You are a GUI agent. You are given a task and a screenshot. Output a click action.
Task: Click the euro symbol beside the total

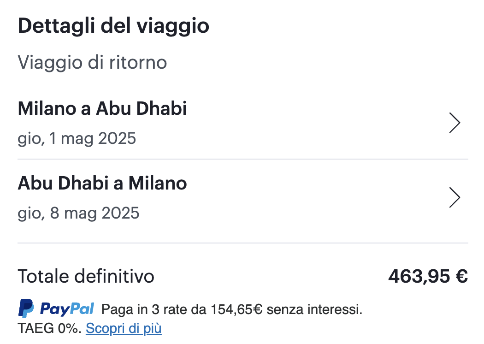(x=461, y=276)
